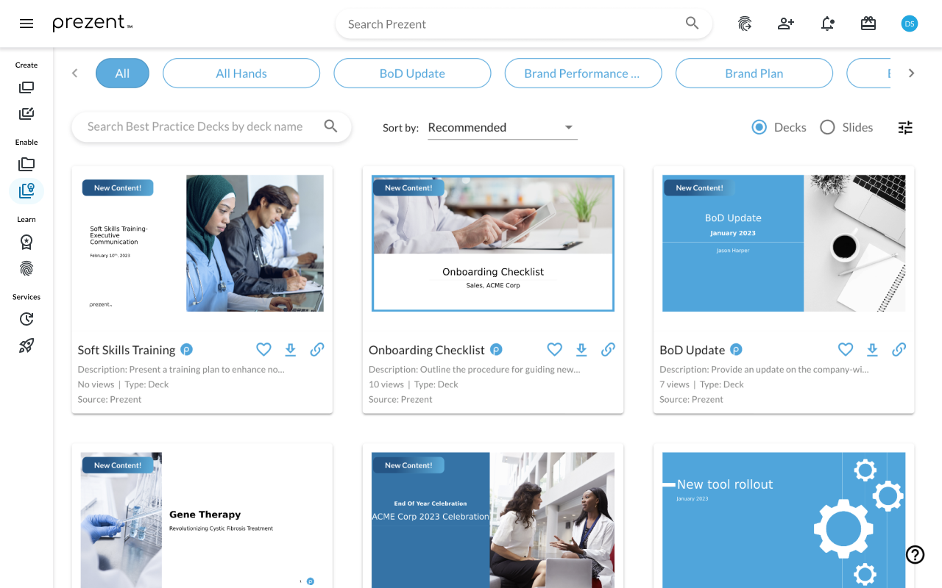The width and height of the screenshot is (942, 588).
Task: Open the BoD Update deck title
Action: [x=693, y=350]
